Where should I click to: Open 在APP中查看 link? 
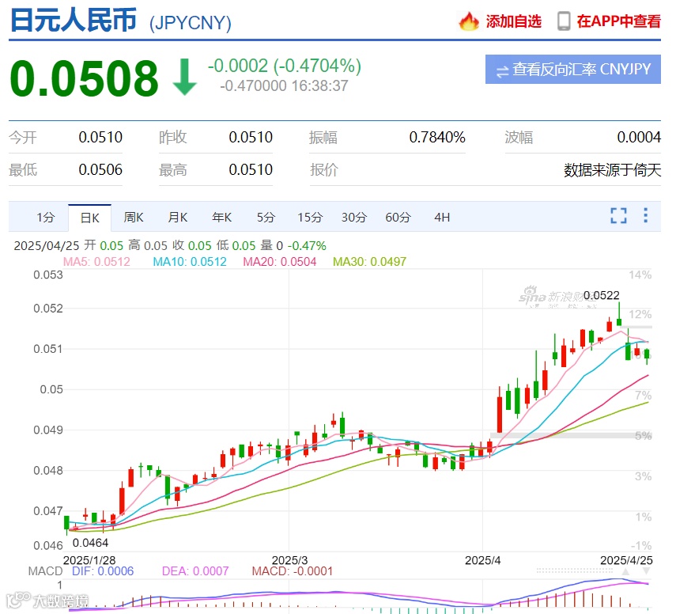click(x=618, y=21)
